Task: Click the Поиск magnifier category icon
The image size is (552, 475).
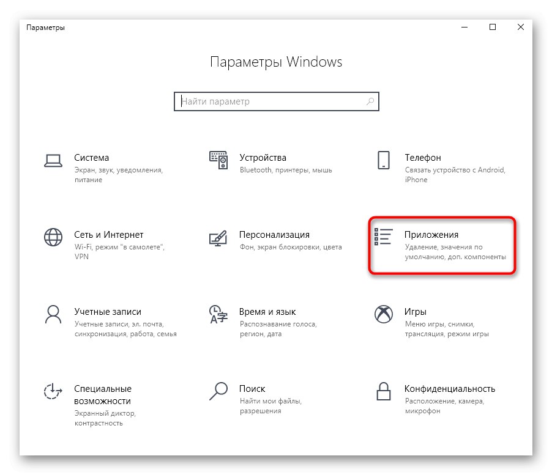Action: 218,391
